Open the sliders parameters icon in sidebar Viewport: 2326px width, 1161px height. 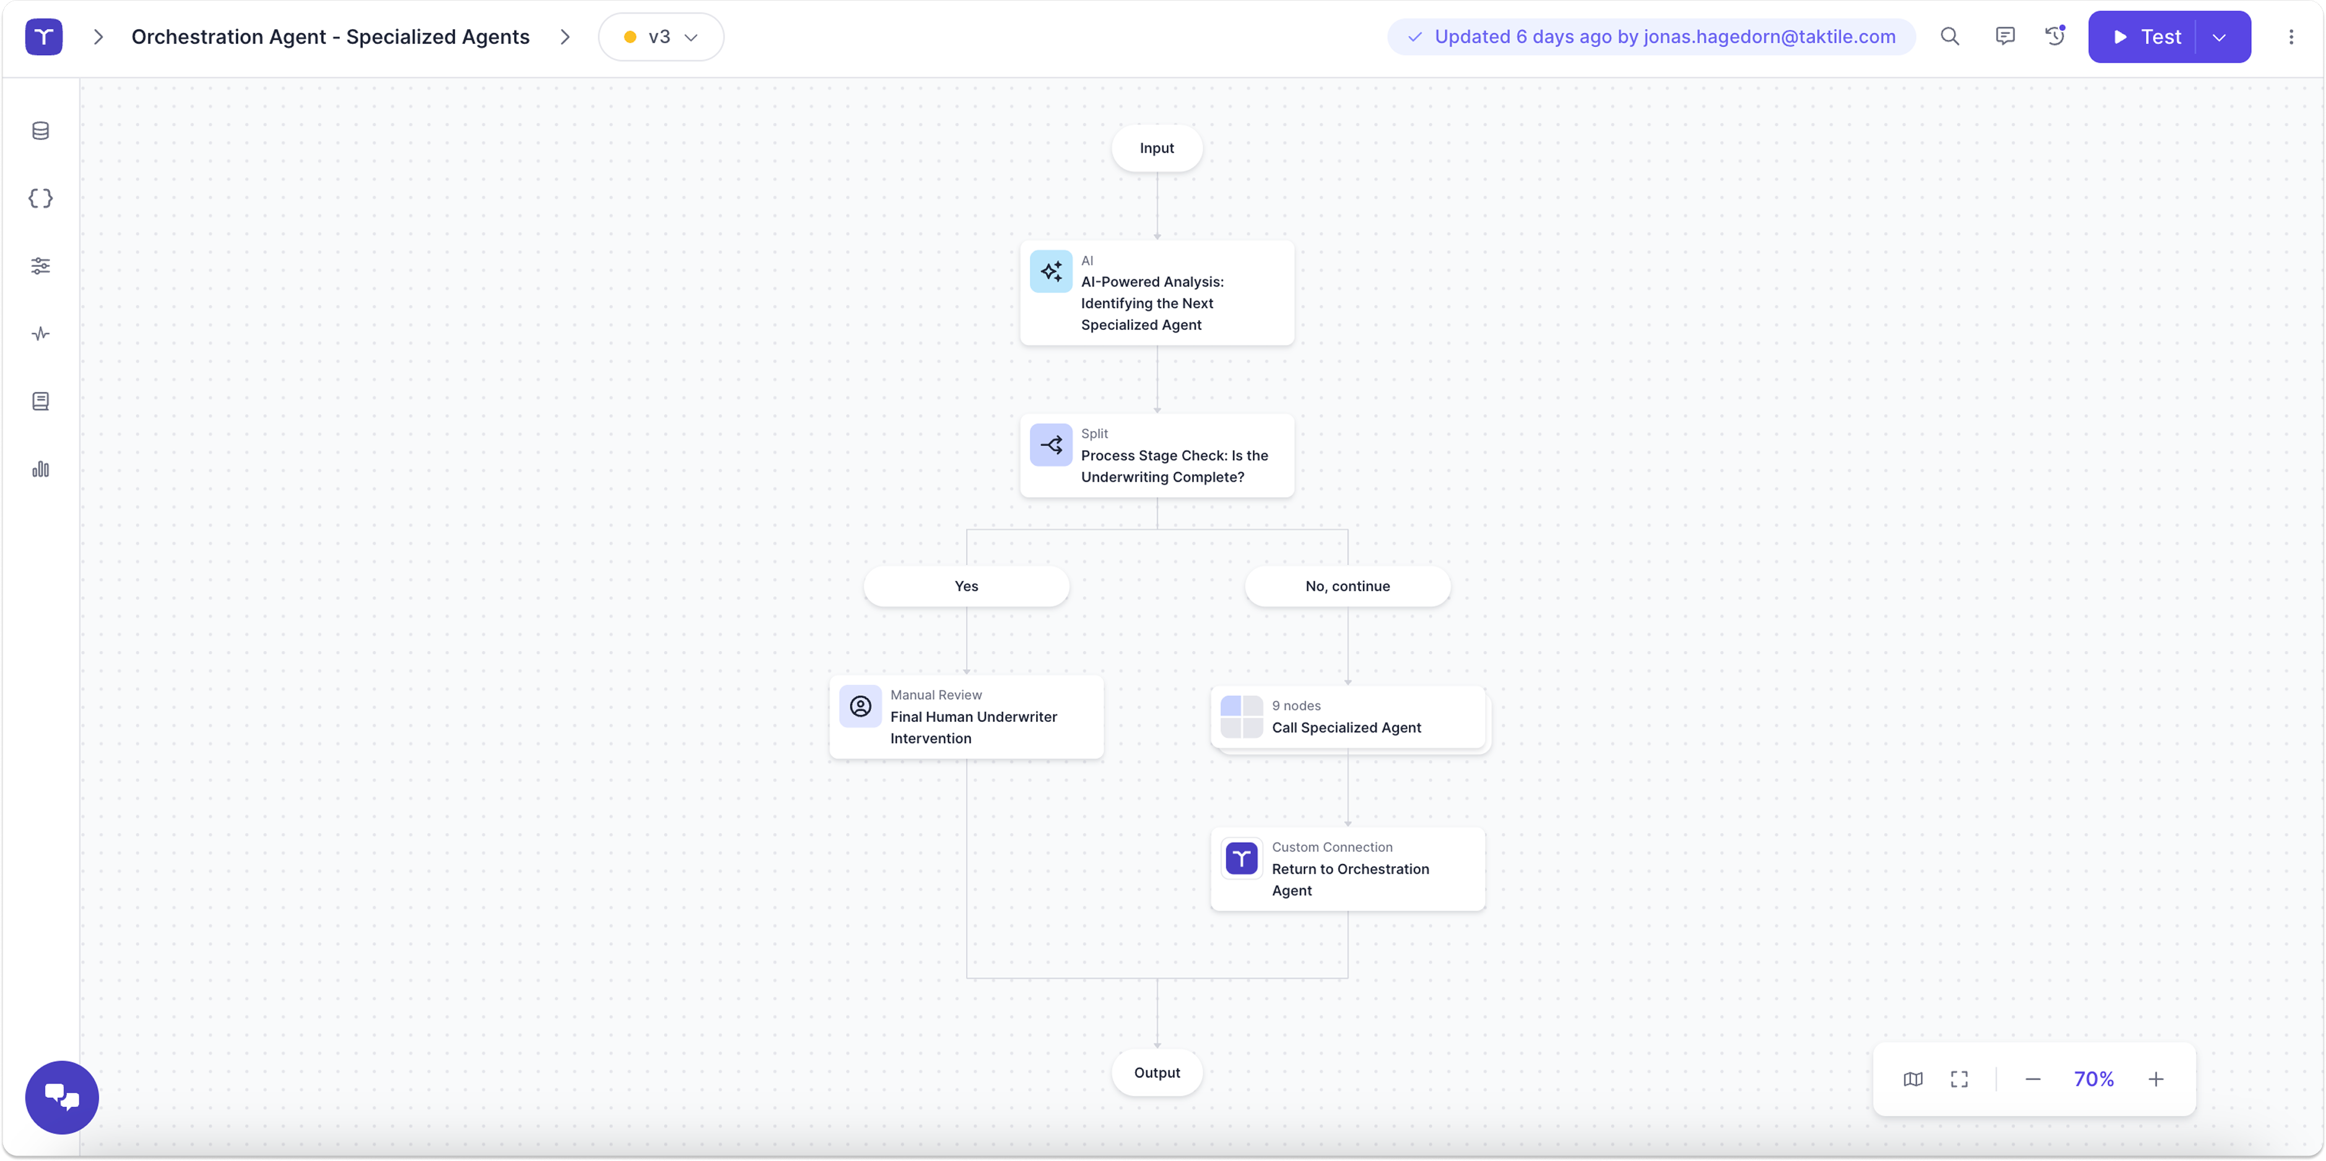pyautogui.click(x=41, y=266)
